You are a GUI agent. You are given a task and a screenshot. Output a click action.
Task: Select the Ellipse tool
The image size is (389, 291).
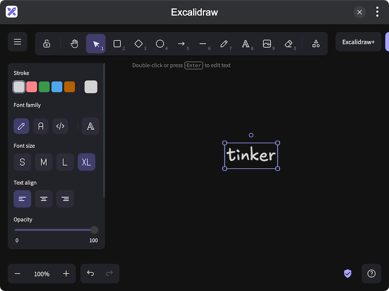tap(160, 44)
